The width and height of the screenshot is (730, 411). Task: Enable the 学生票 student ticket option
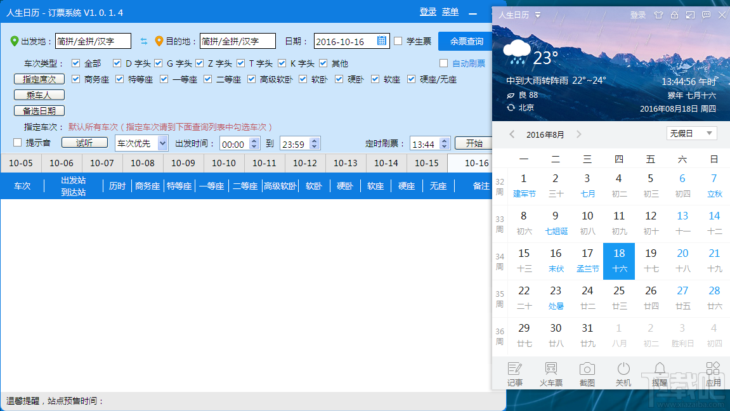[x=396, y=41]
